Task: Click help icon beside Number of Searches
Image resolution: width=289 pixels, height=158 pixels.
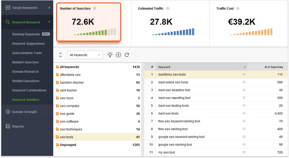Action: click(x=95, y=8)
